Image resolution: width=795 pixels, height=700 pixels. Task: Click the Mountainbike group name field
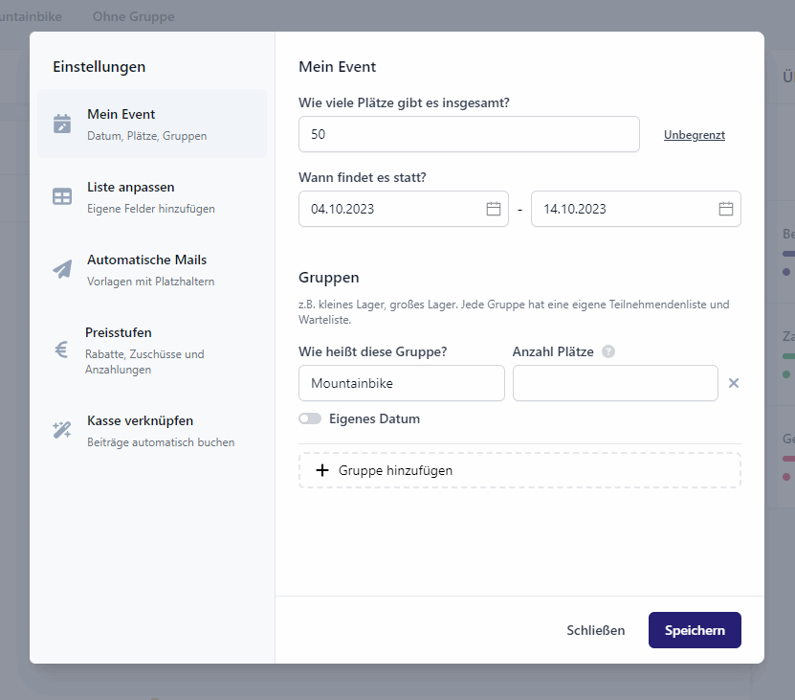pyautogui.click(x=402, y=383)
